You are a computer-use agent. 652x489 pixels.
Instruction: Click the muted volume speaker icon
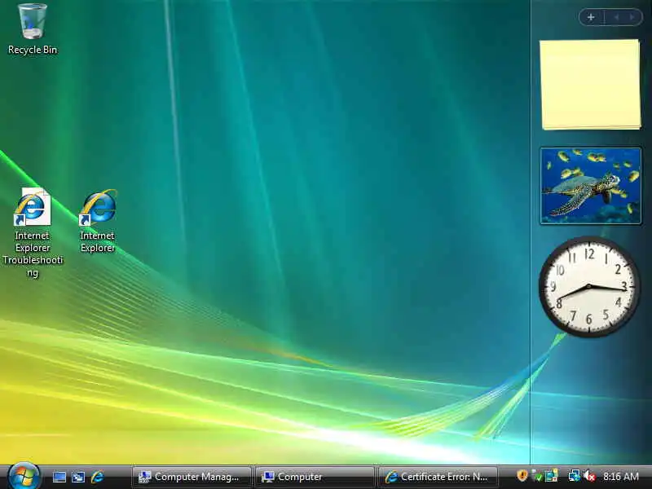pyautogui.click(x=589, y=476)
